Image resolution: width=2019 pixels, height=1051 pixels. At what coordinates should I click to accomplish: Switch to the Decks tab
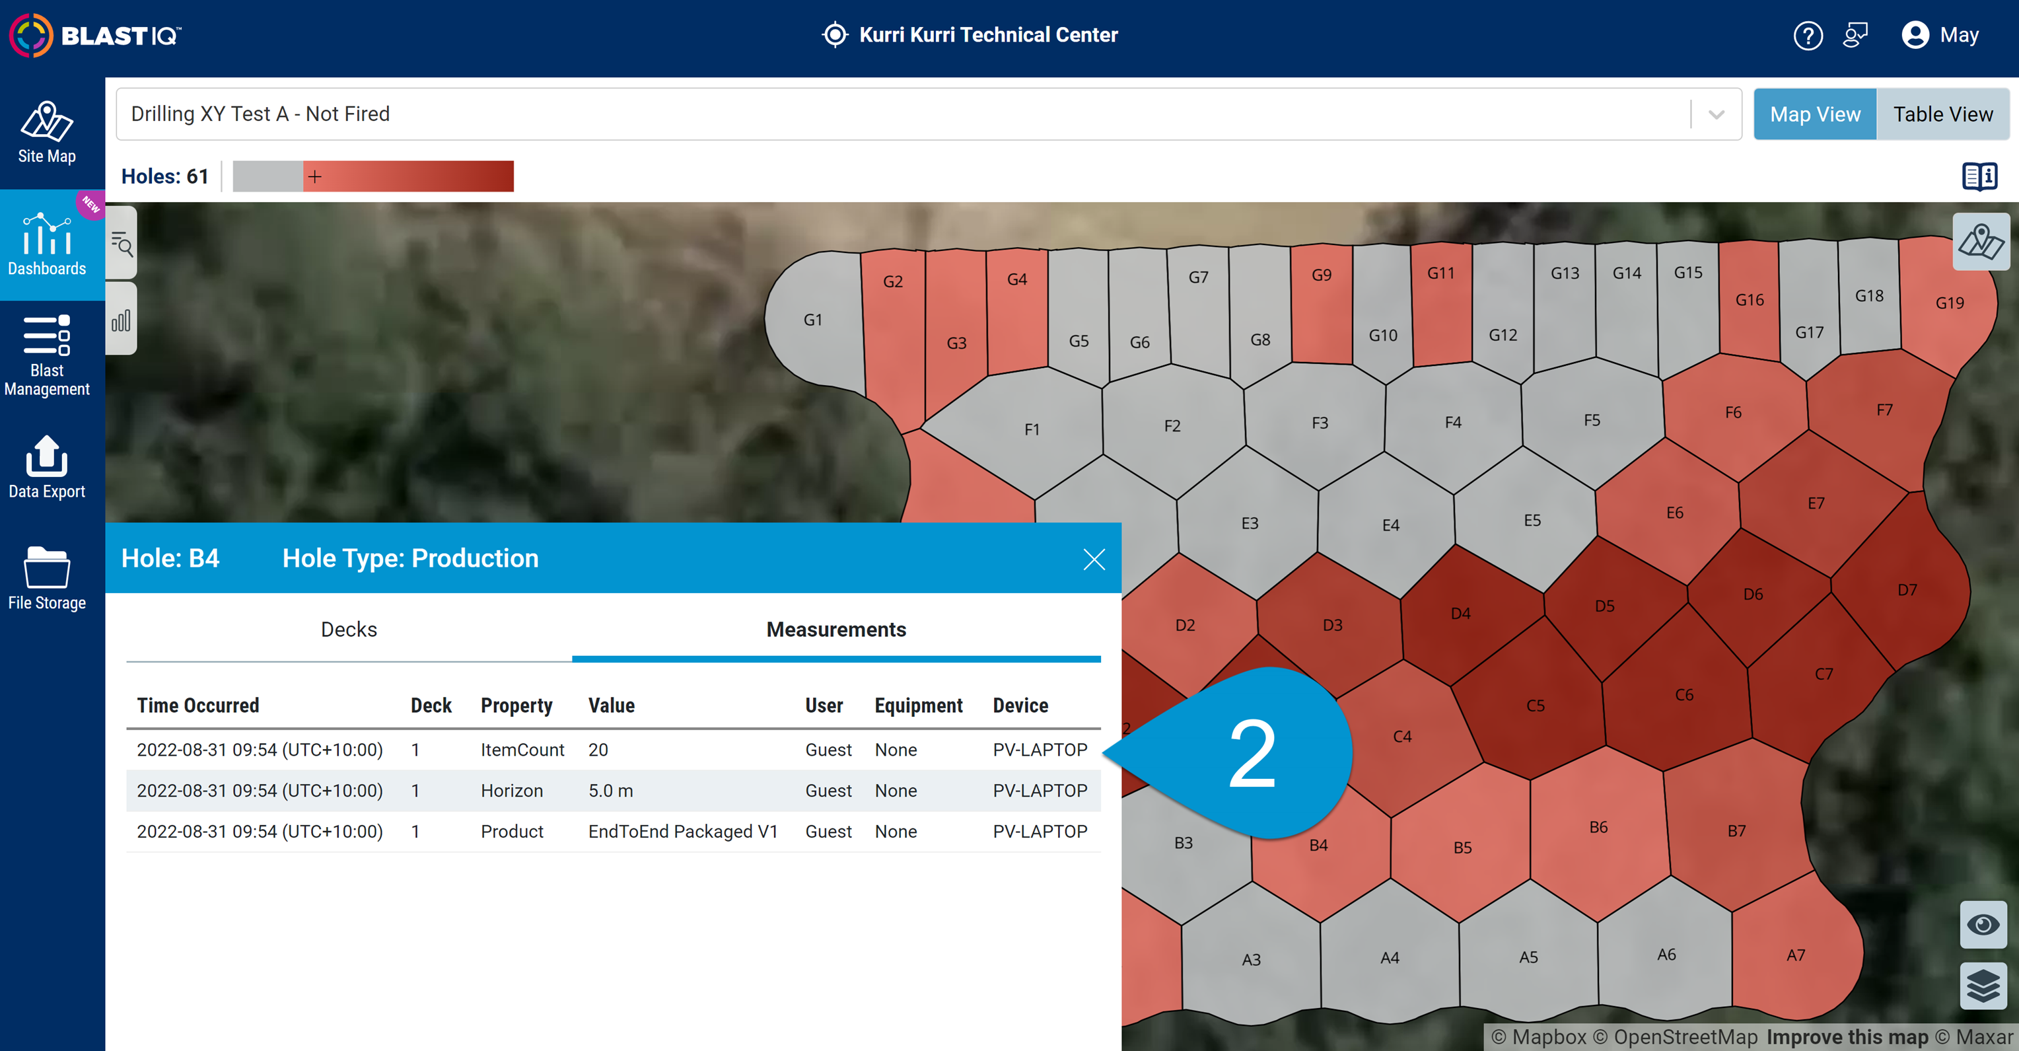pos(349,630)
